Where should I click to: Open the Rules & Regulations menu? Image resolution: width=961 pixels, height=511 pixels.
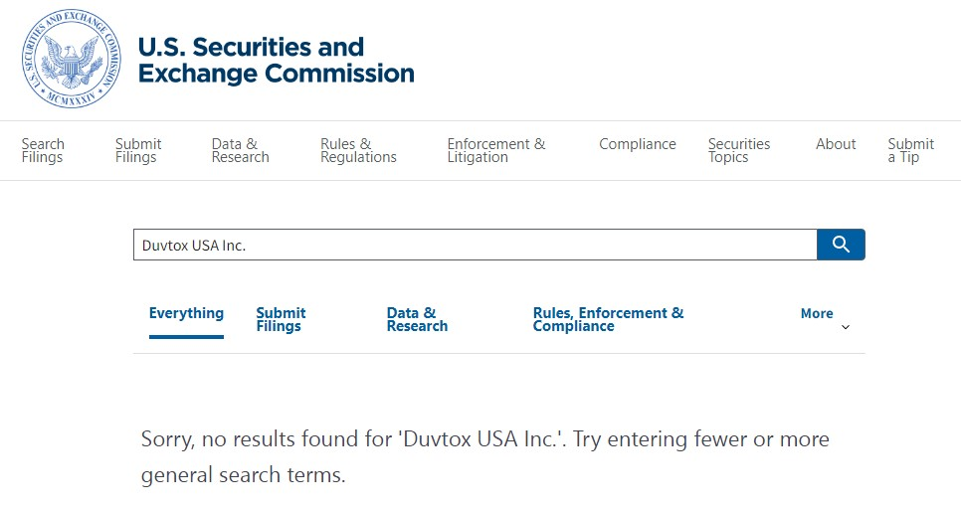pos(358,151)
